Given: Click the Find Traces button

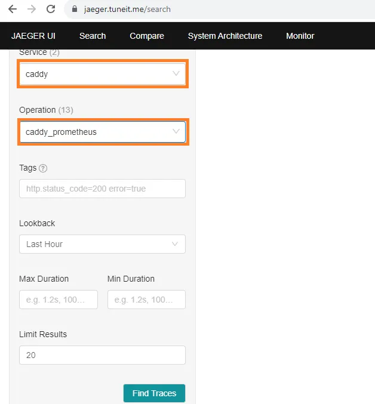Looking at the screenshot, I should point(155,393).
